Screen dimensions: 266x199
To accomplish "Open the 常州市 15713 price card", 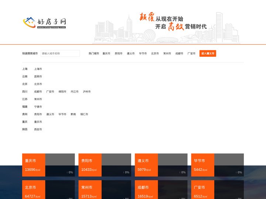I will click(105, 189).
